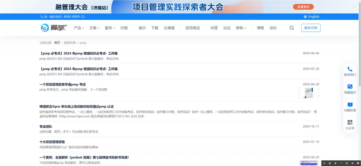The height and width of the screenshot is (166, 361).
Task: Expand the 服务 dropdown menu
Action: [110, 28]
